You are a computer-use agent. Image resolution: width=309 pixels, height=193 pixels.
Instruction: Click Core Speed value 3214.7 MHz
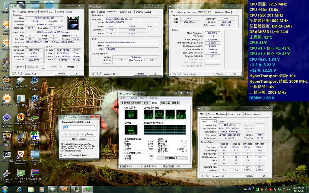34,50
